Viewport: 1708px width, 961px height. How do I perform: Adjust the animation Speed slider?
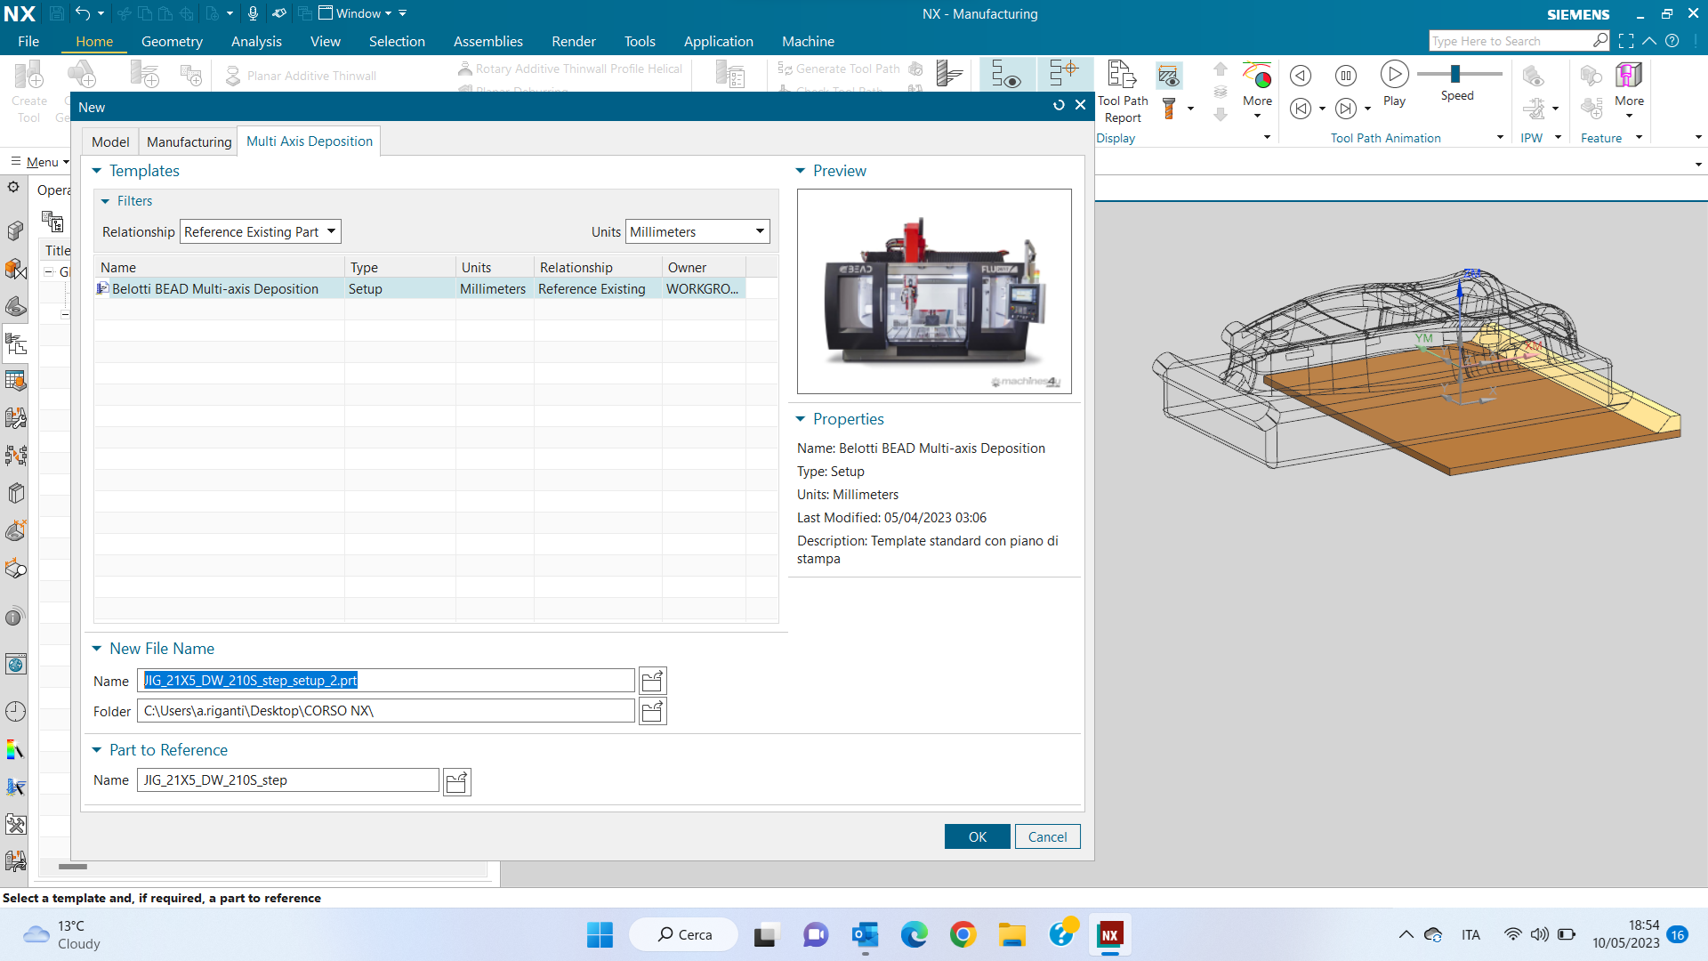click(x=1455, y=74)
